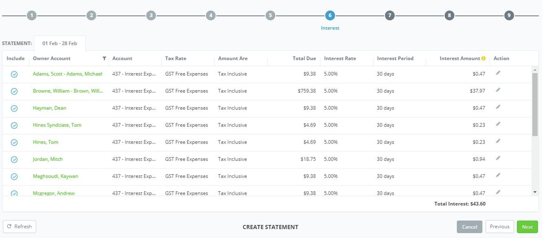Jump to wizard step 7
This screenshot has width=542, height=238.
click(390, 15)
